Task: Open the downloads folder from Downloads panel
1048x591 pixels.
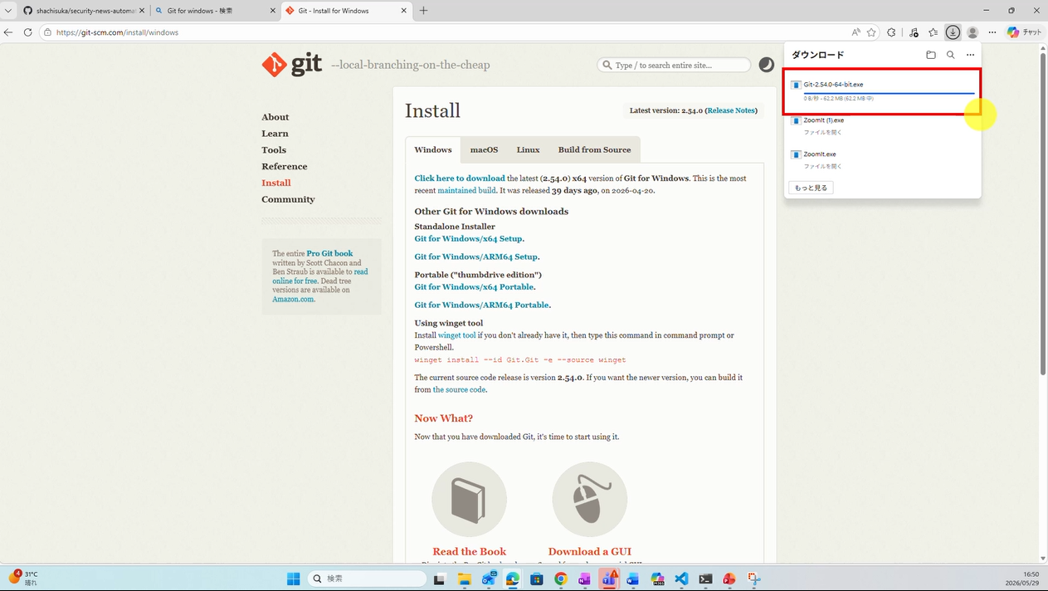Action: 931,55
